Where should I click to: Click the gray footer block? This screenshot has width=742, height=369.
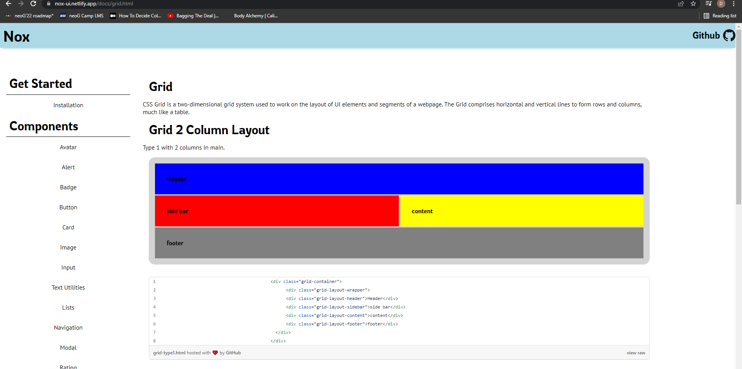pos(399,243)
